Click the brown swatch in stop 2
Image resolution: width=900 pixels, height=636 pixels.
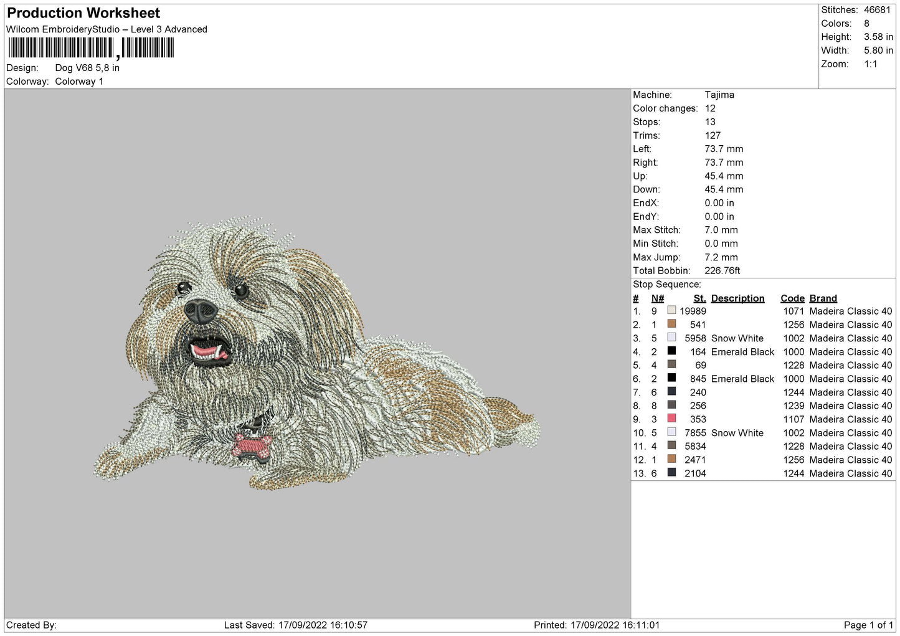(x=671, y=324)
